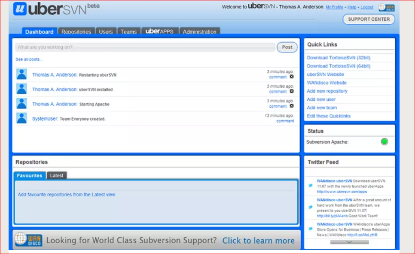
Task: Switch to Latest repositories tab
Action: point(57,176)
